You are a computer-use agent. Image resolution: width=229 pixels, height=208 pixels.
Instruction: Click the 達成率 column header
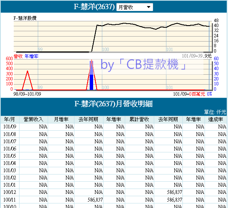point(216,119)
